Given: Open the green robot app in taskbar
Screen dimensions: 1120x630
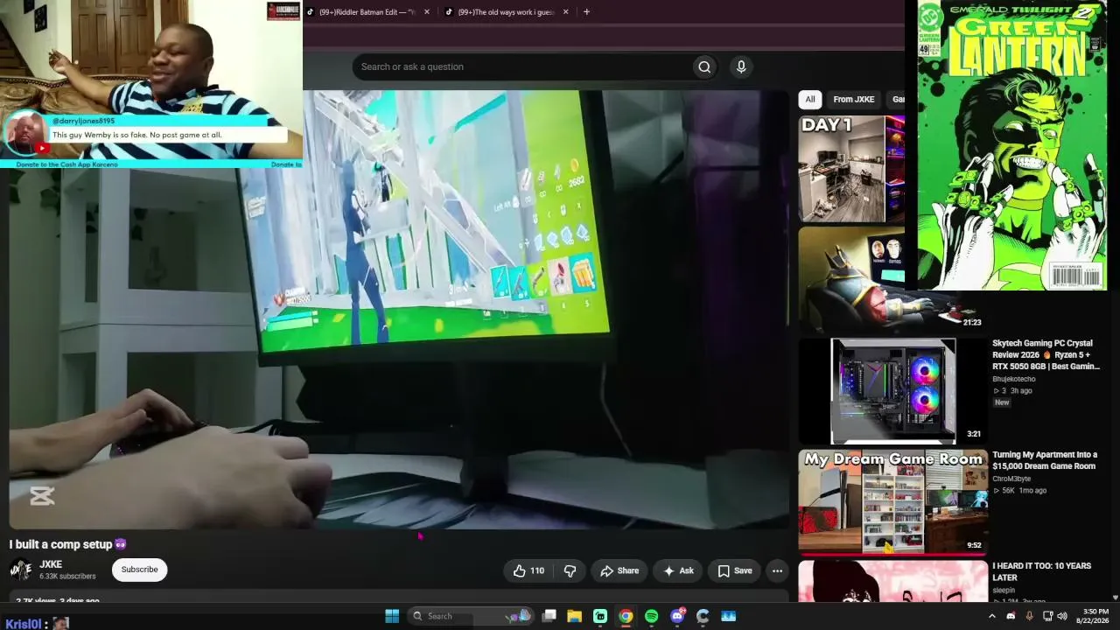Looking at the screenshot, I should (600, 616).
